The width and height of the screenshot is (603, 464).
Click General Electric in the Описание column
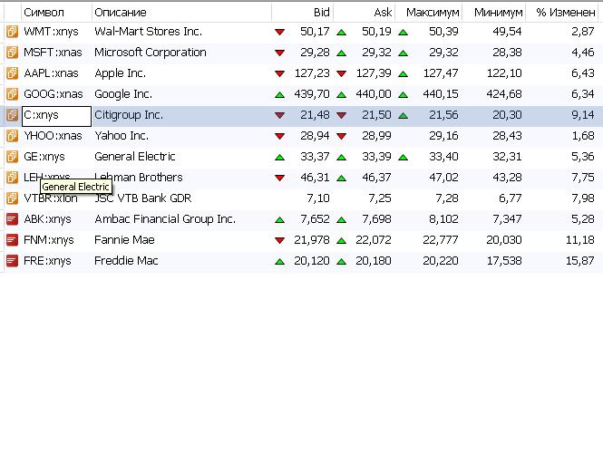[135, 157]
